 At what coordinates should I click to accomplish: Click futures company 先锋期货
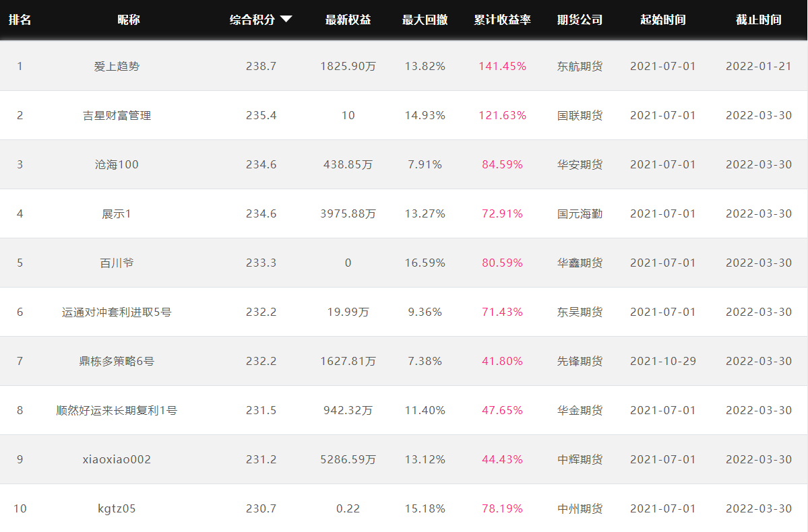[x=580, y=361]
